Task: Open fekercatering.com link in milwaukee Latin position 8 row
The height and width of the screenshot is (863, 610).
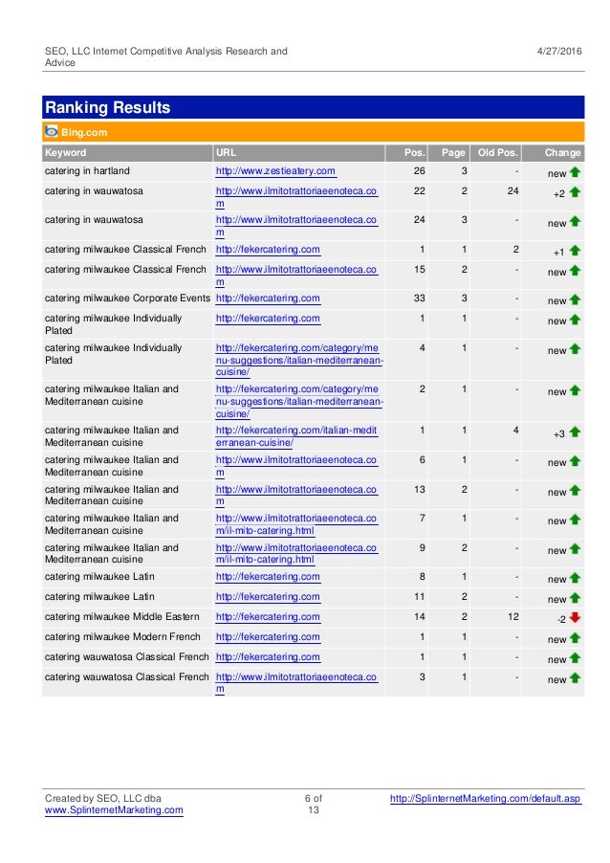Action: click(268, 577)
